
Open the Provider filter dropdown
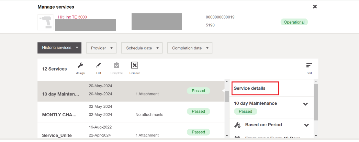(101, 48)
